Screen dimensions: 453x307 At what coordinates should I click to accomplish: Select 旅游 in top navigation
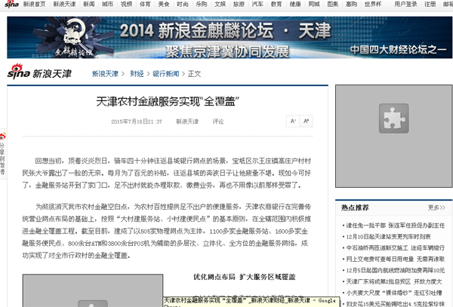[x=239, y=4]
